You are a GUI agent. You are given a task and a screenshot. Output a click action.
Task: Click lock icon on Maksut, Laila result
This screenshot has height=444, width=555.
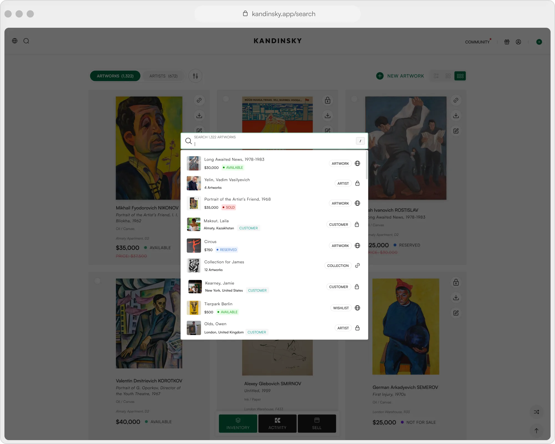357,224
